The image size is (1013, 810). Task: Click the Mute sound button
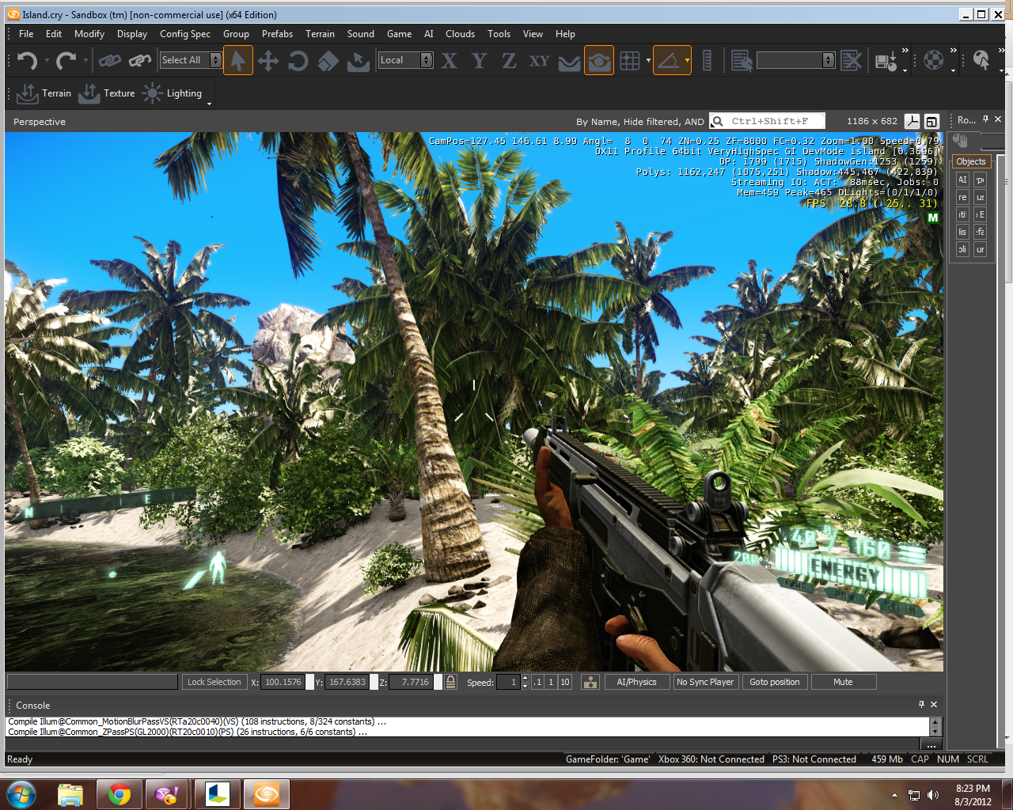point(844,682)
